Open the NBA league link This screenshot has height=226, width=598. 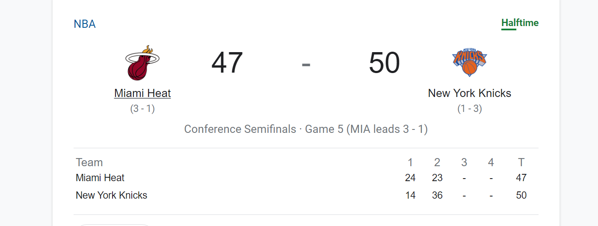(x=85, y=24)
